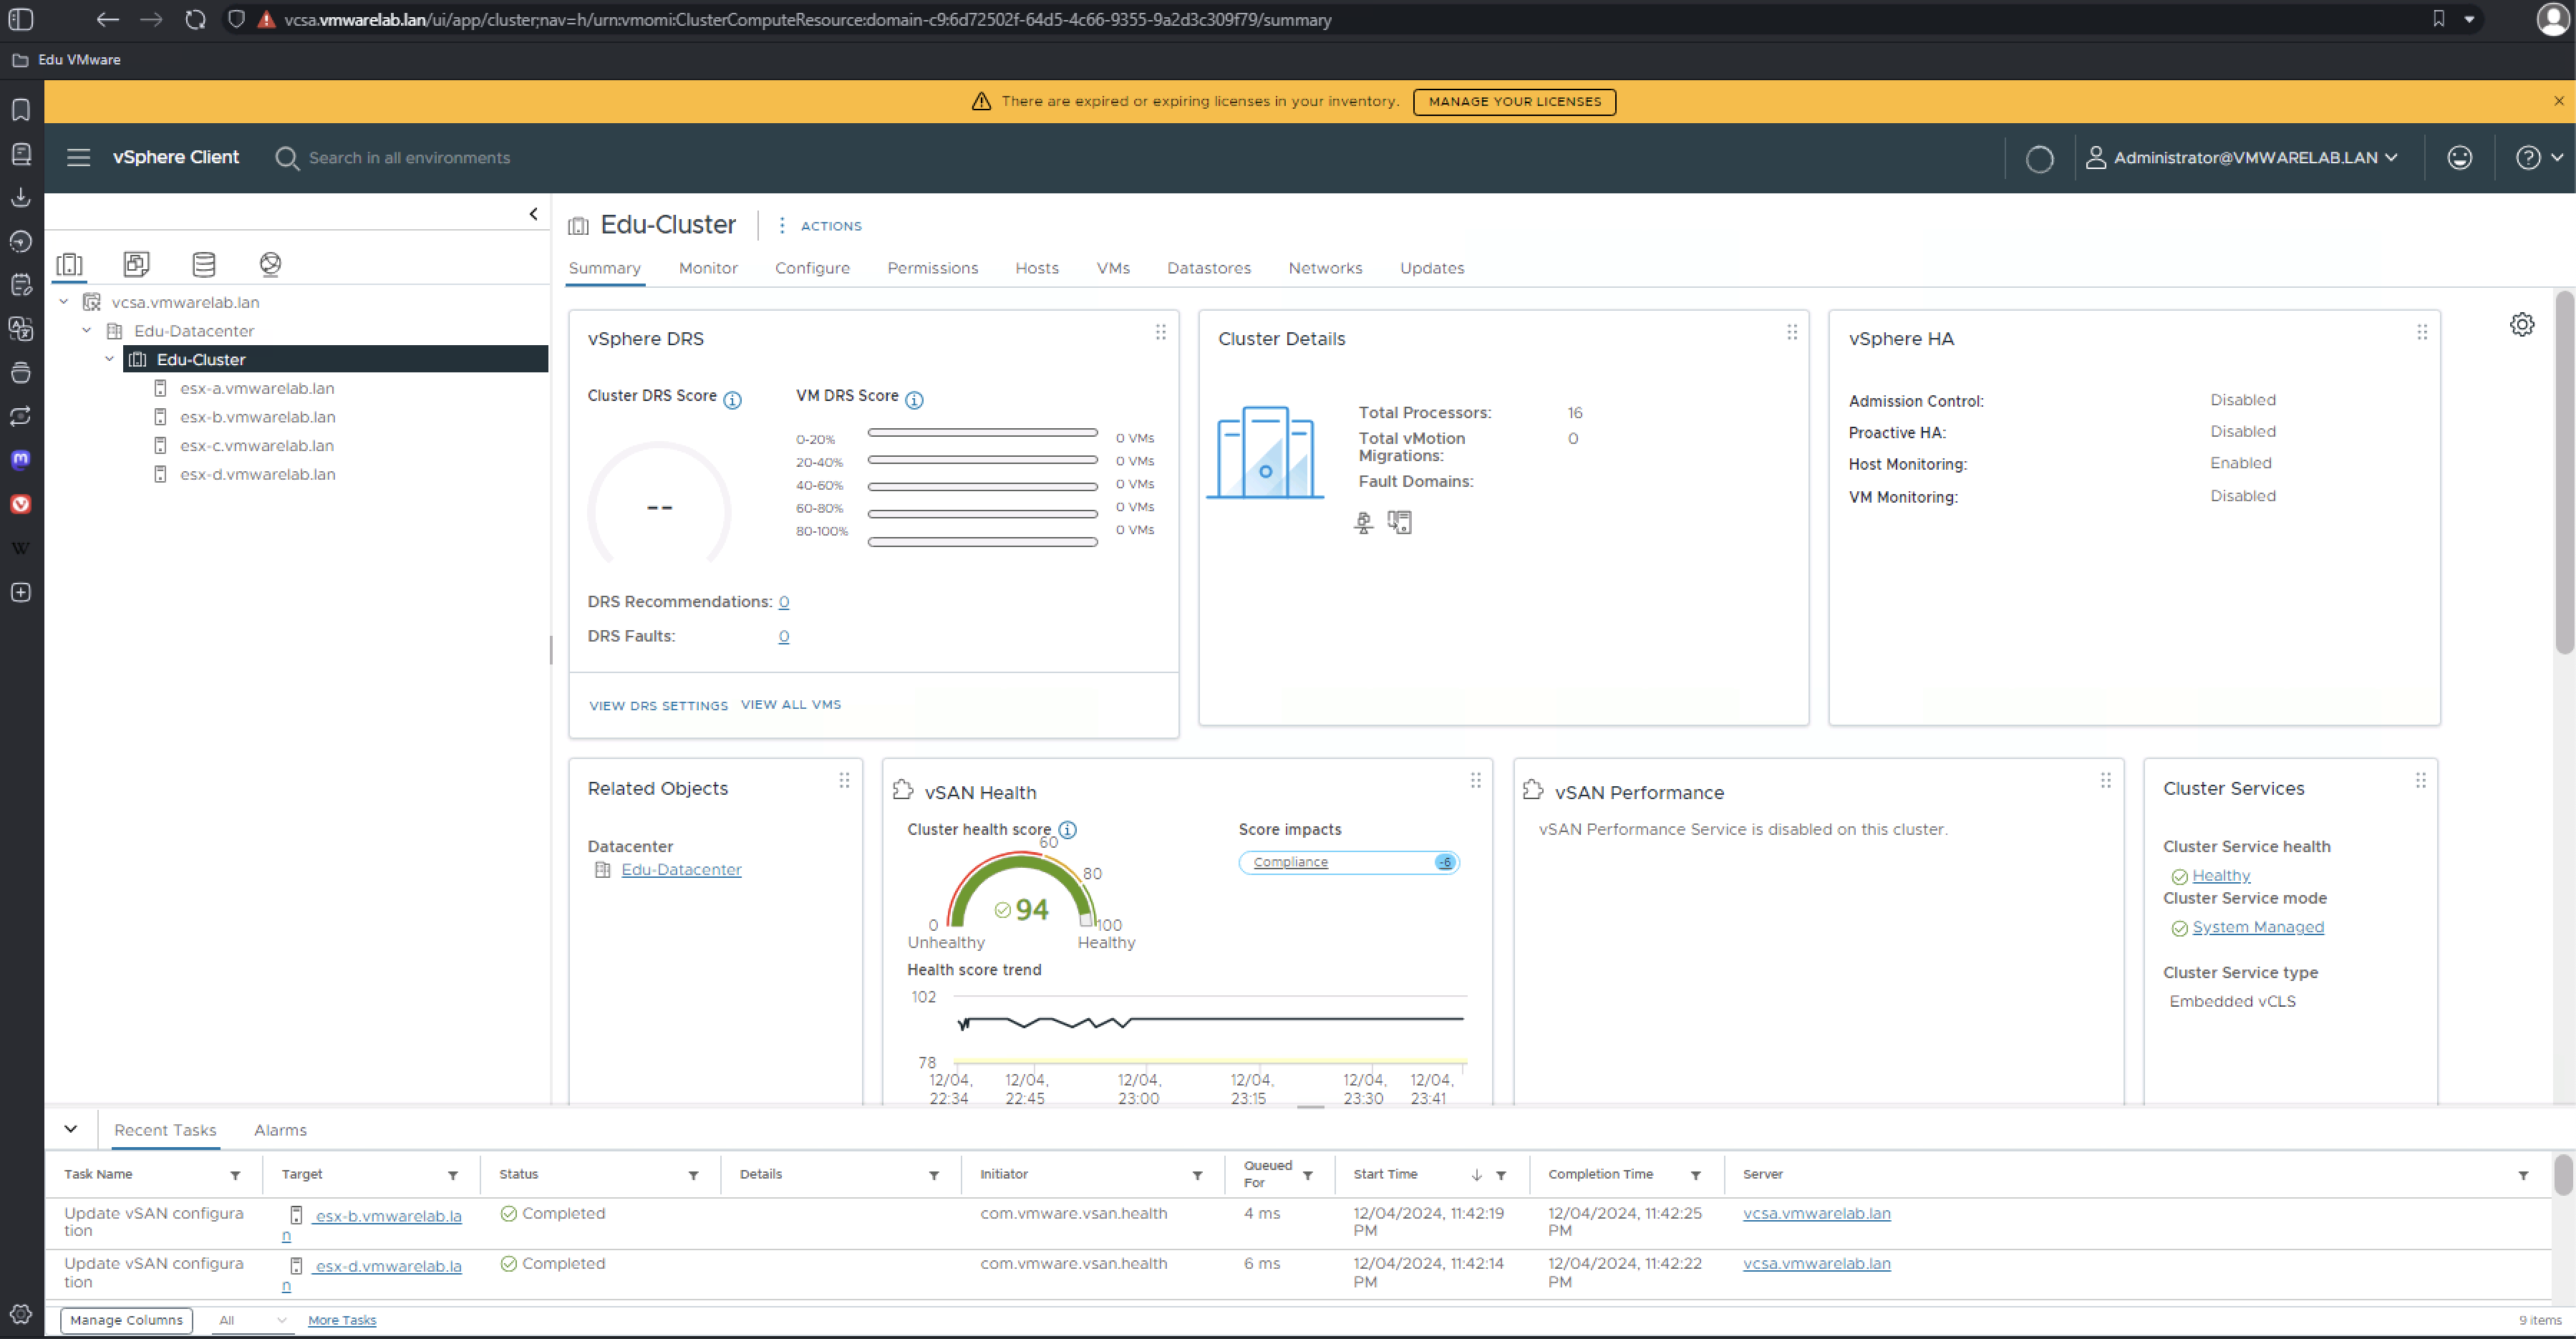Switch to the Networking inventory view
Screen dimensions: 2576x1339
(x=270, y=264)
